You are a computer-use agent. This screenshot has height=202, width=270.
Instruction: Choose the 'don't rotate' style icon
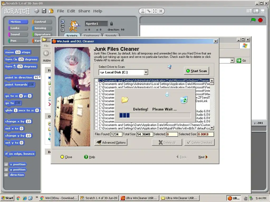(x=63, y=30)
